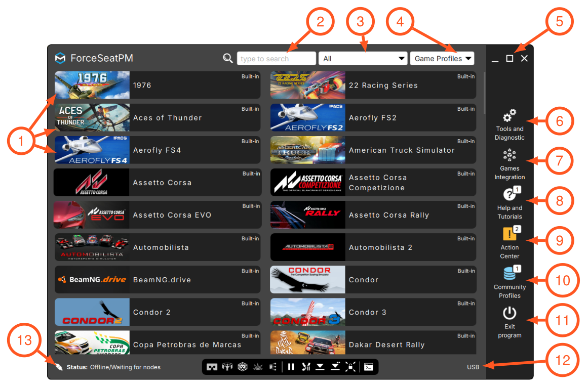The image size is (587, 387).
Task: Click the pause button in bottom toolbar
Action: [x=291, y=367]
